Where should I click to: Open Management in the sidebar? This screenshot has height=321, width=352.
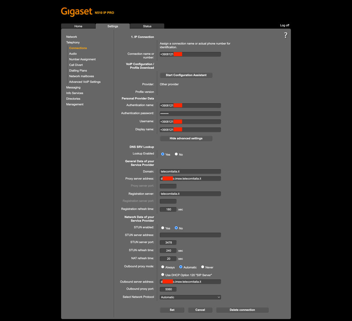(75, 104)
